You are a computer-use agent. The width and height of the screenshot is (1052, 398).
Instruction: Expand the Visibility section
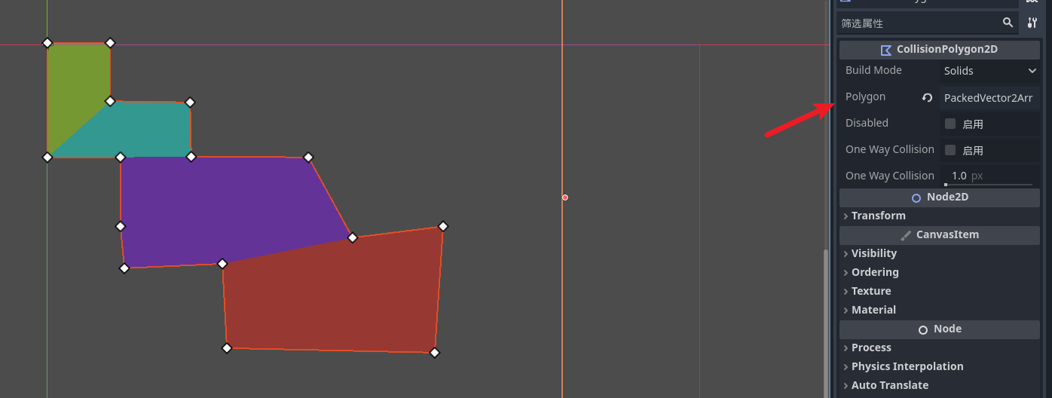873,253
